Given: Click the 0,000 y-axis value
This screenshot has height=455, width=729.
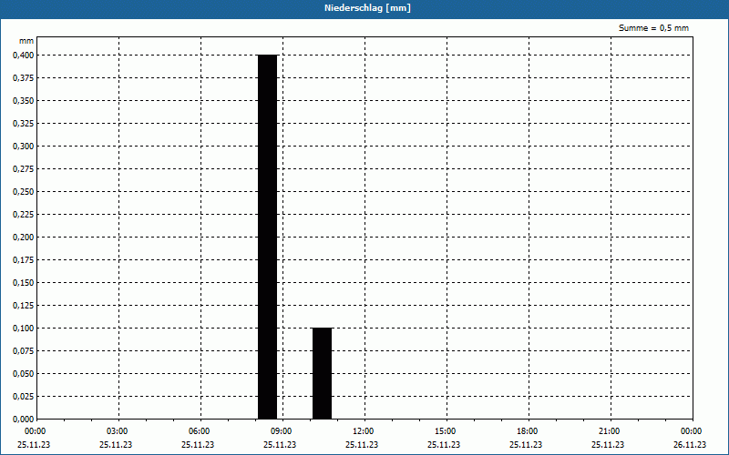Looking at the screenshot, I should 24,420.
